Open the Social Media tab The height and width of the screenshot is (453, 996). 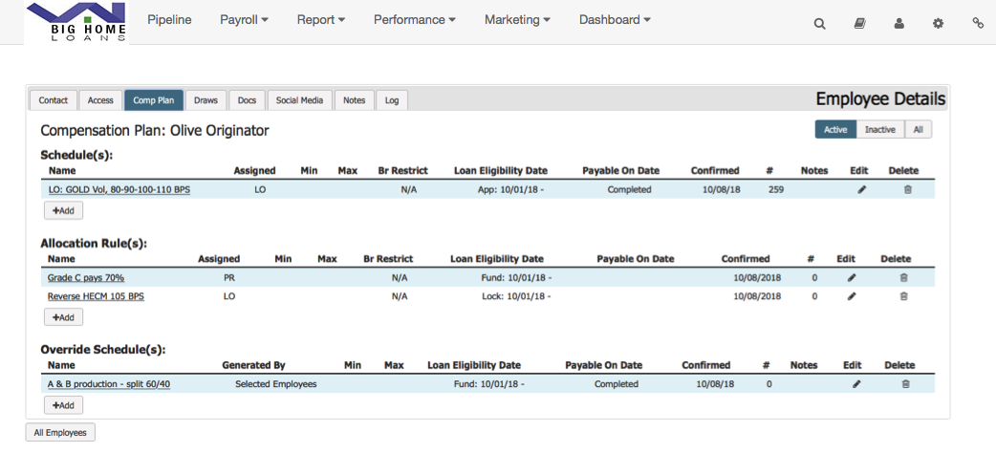tap(300, 100)
